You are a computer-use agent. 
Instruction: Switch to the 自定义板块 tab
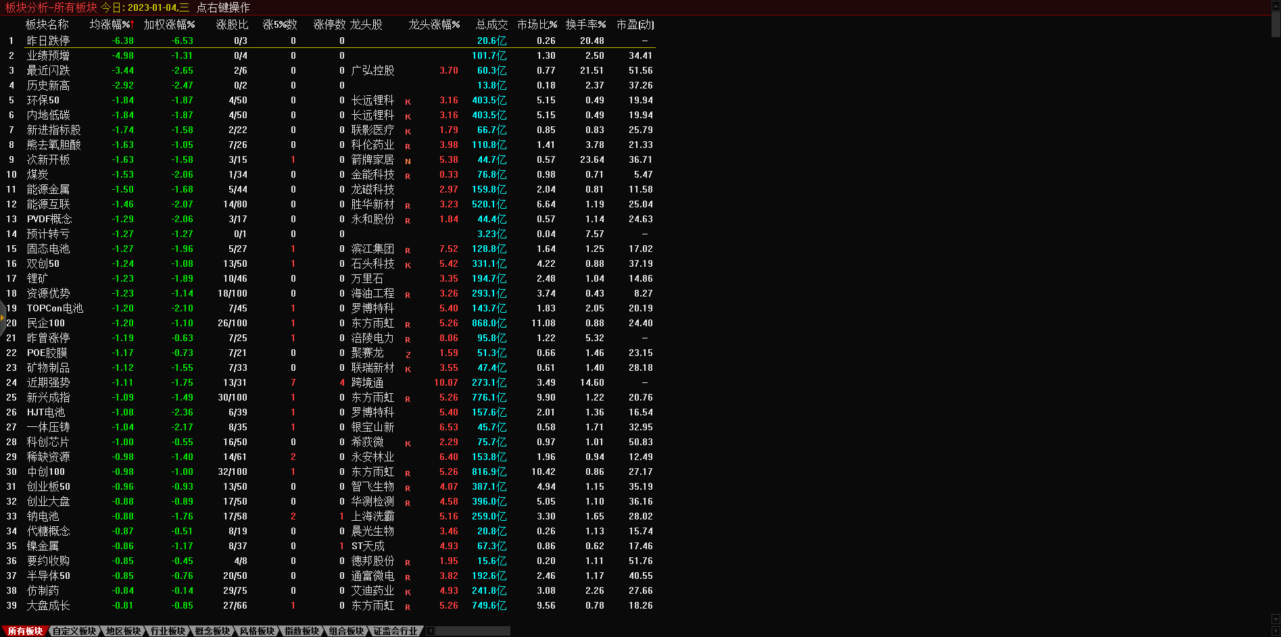coord(74,631)
